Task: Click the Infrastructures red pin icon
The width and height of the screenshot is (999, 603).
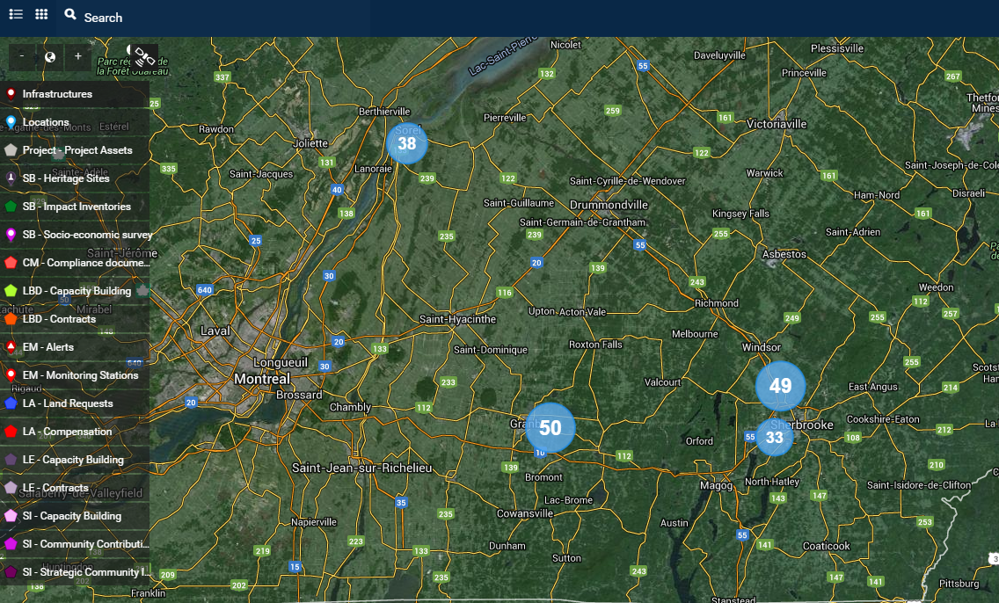Action: coord(11,94)
